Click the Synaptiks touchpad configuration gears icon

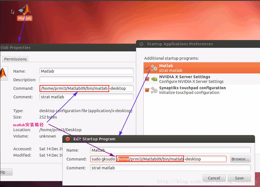coord(154,90)
